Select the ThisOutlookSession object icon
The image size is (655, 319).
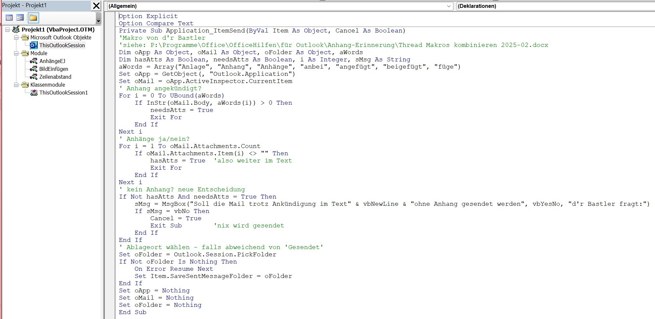coord(33,45)
